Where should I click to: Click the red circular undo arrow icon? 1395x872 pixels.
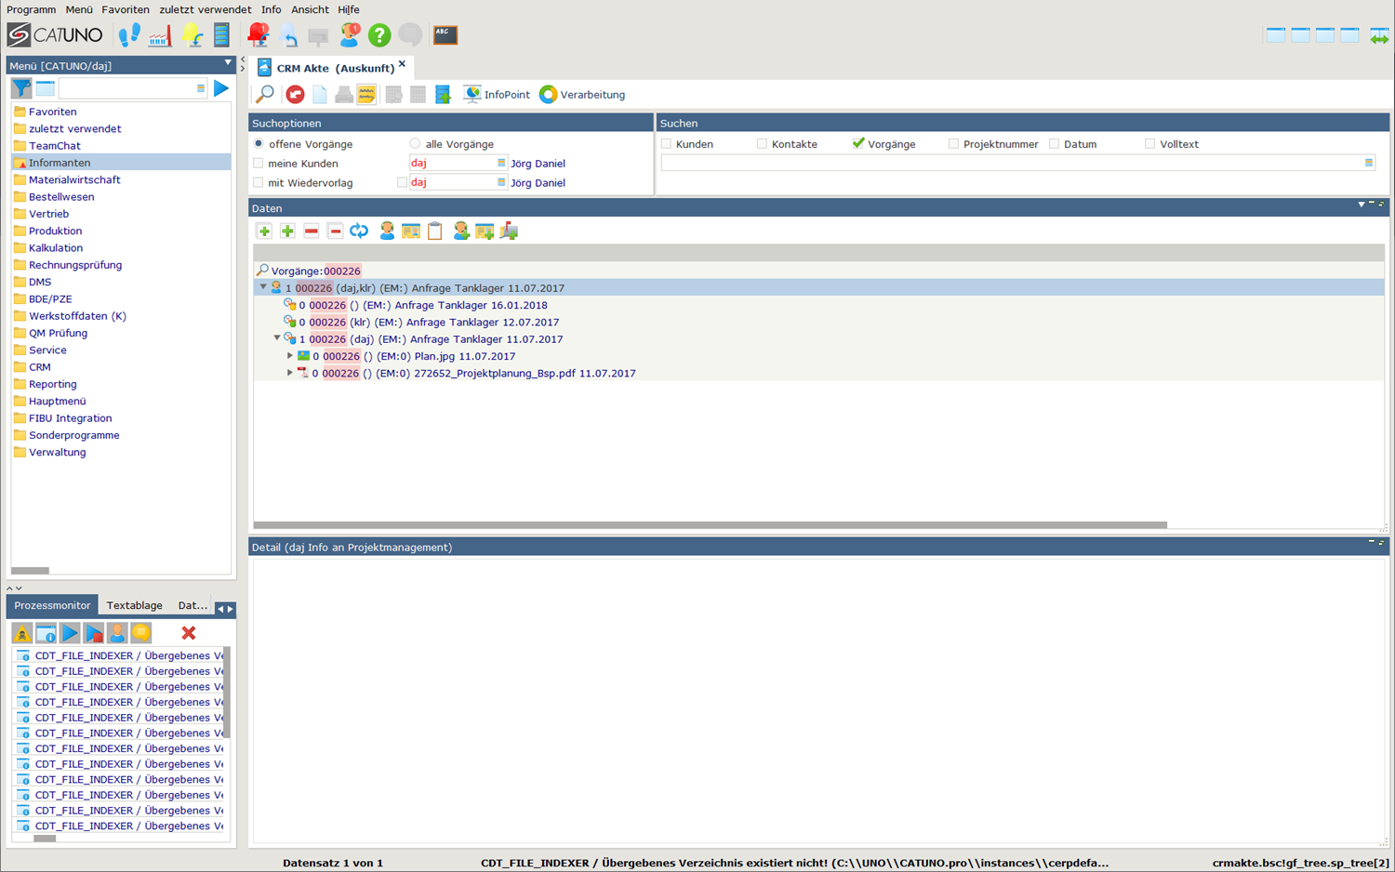pos(295,95)
